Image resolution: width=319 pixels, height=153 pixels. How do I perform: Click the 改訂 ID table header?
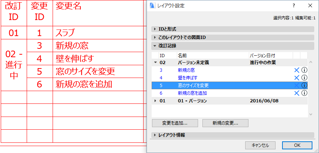(x=14, y=13)
